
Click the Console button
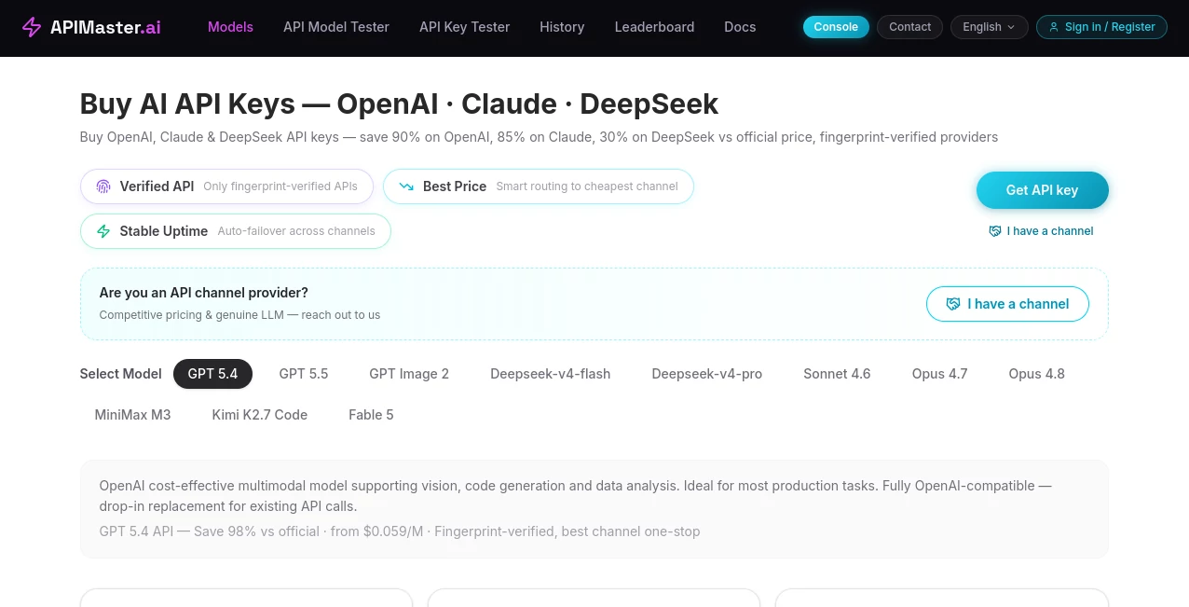836,27
